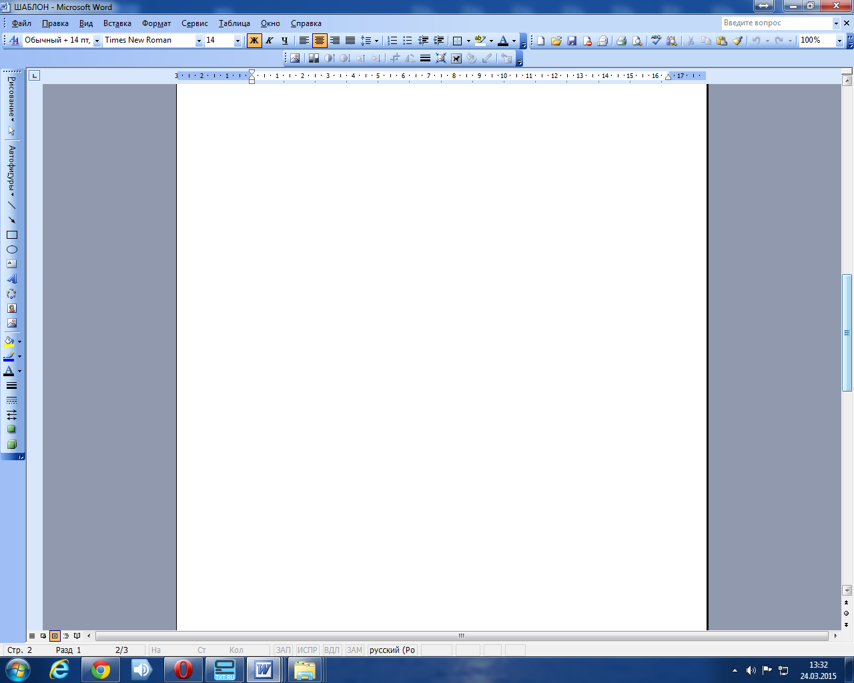The width and height of the screenshot is (854, 683).
Task: Click the Fill Color bucket swatch
Action: pyautogui.click(x=9, y=341)
